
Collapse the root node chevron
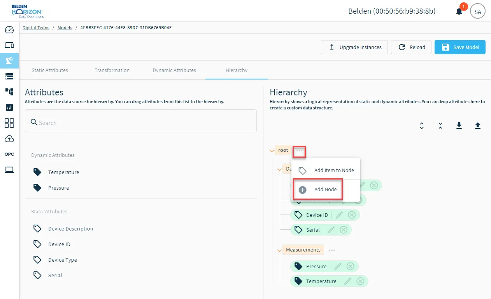pos(272,151)
